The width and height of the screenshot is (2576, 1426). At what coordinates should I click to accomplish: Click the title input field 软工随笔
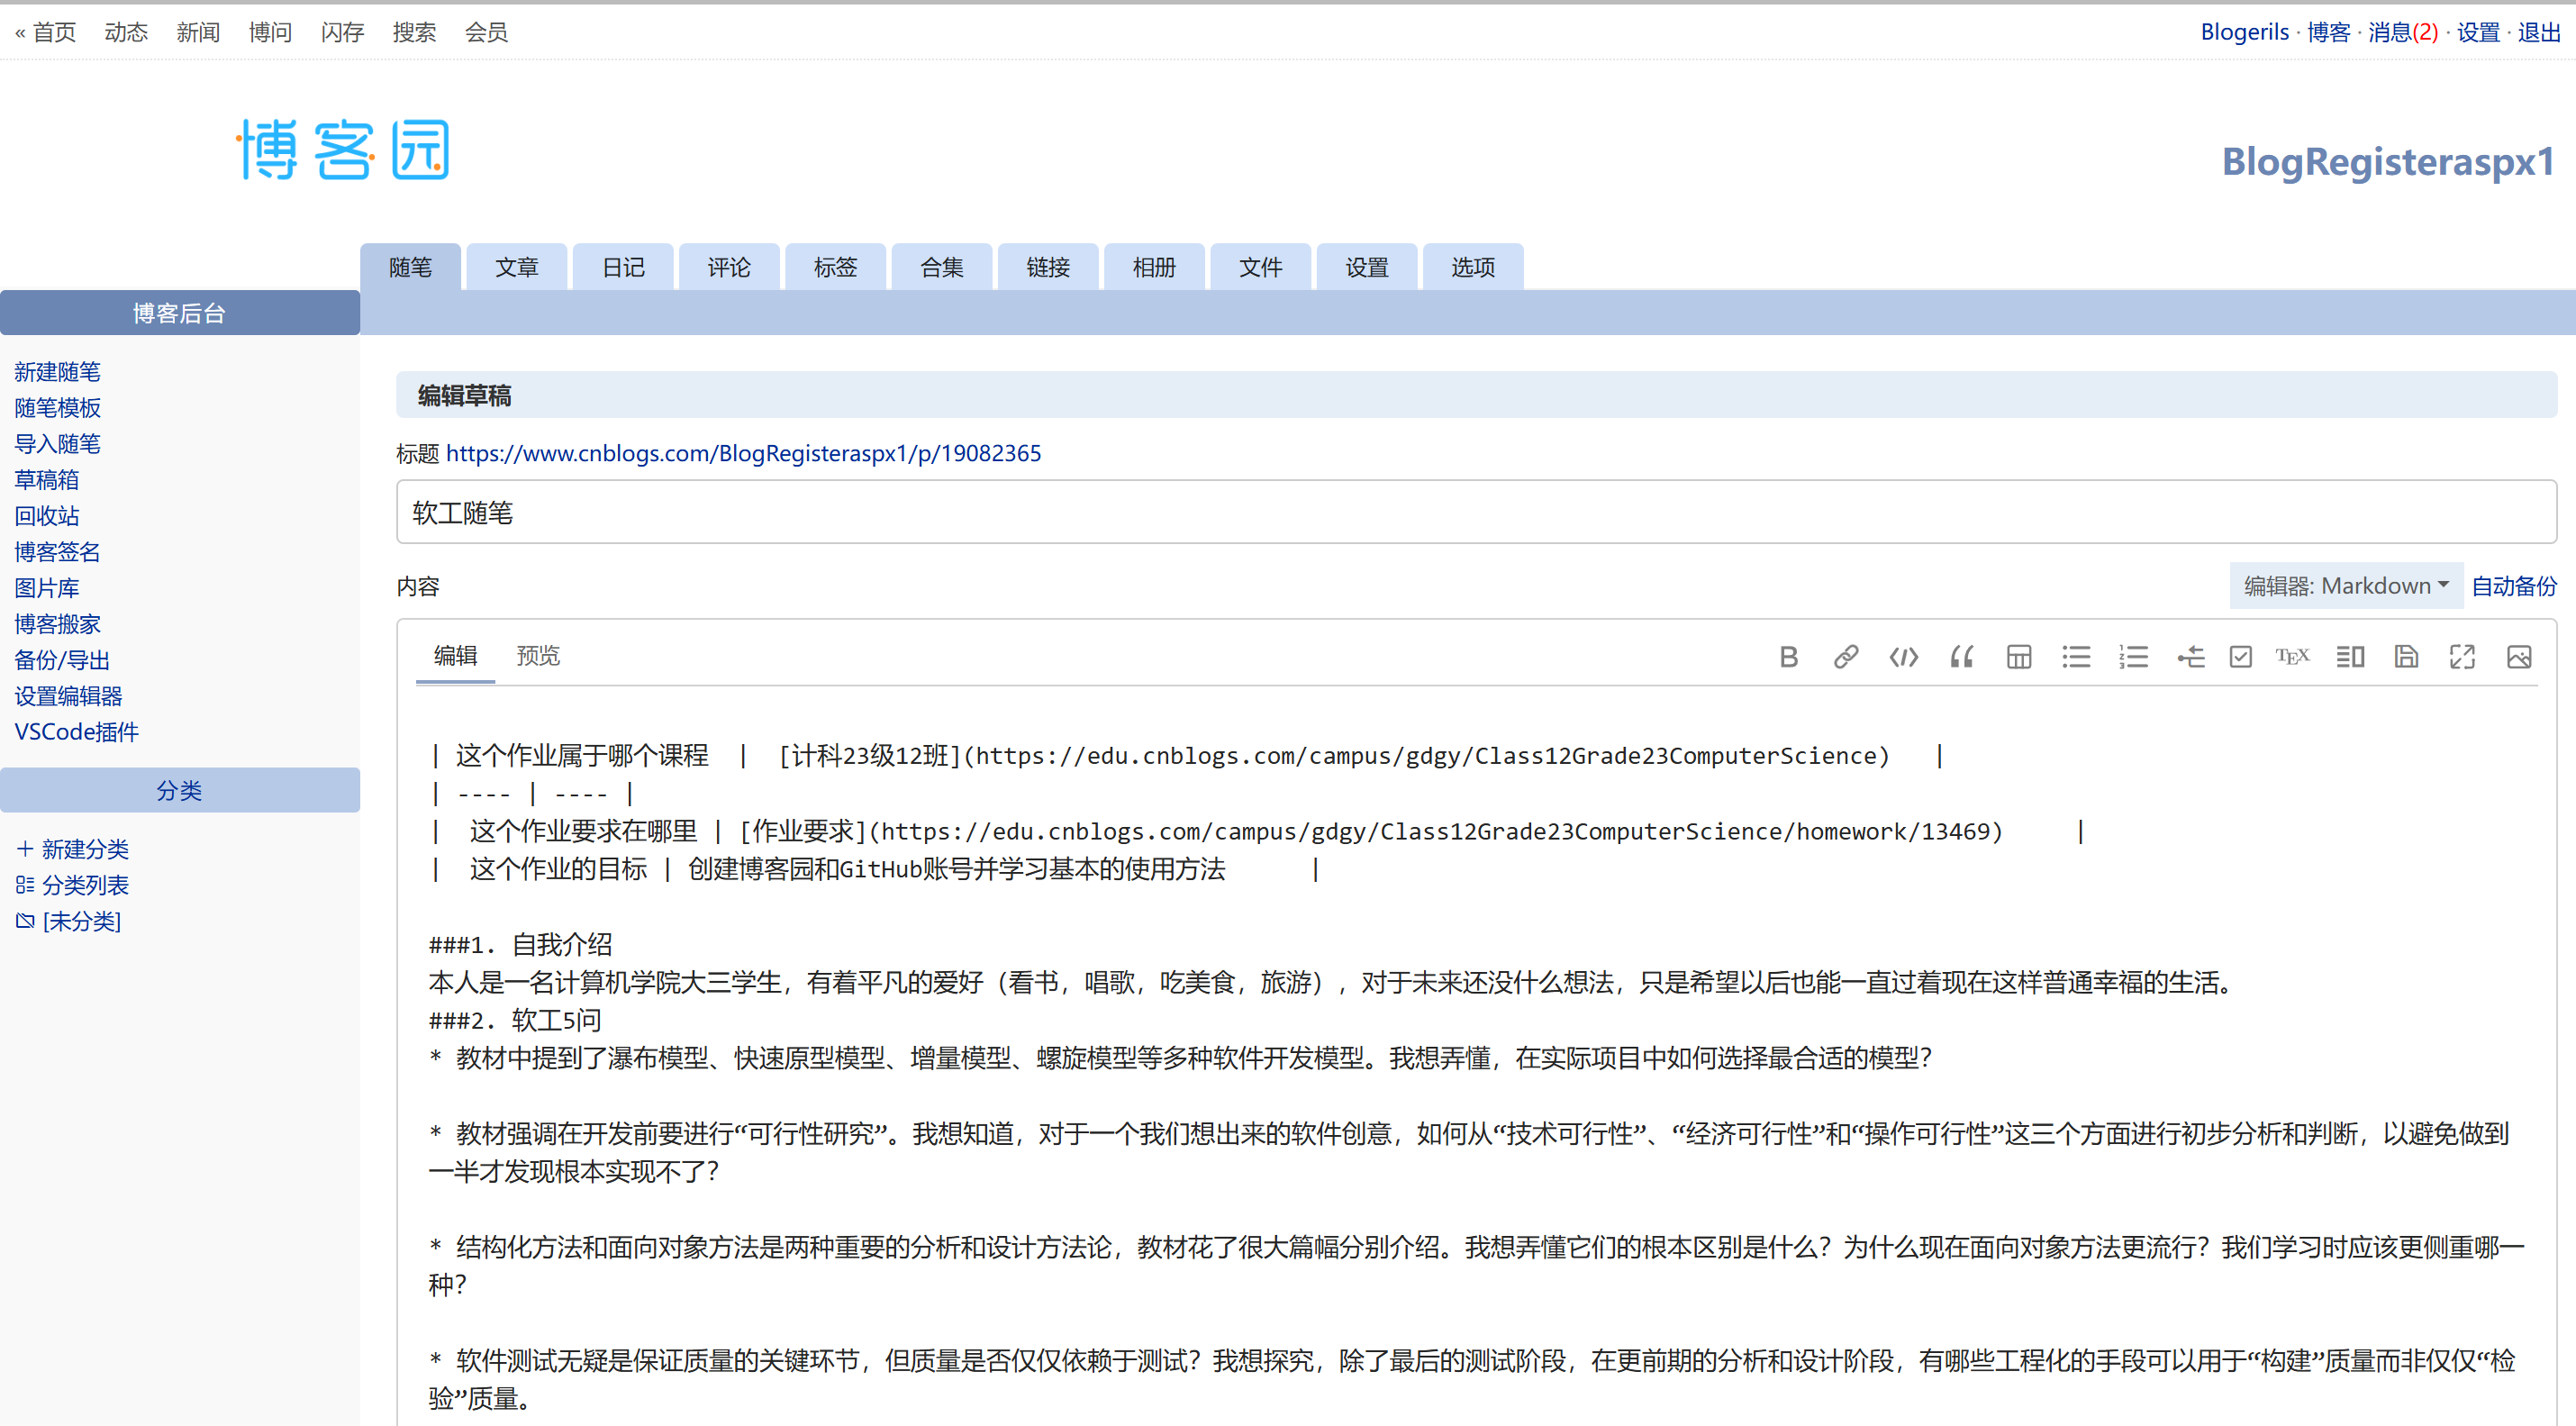(1475, 512)
